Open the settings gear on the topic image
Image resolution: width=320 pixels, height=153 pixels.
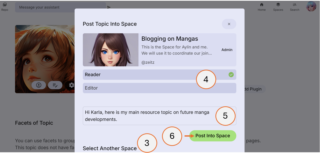coord(71,85)
